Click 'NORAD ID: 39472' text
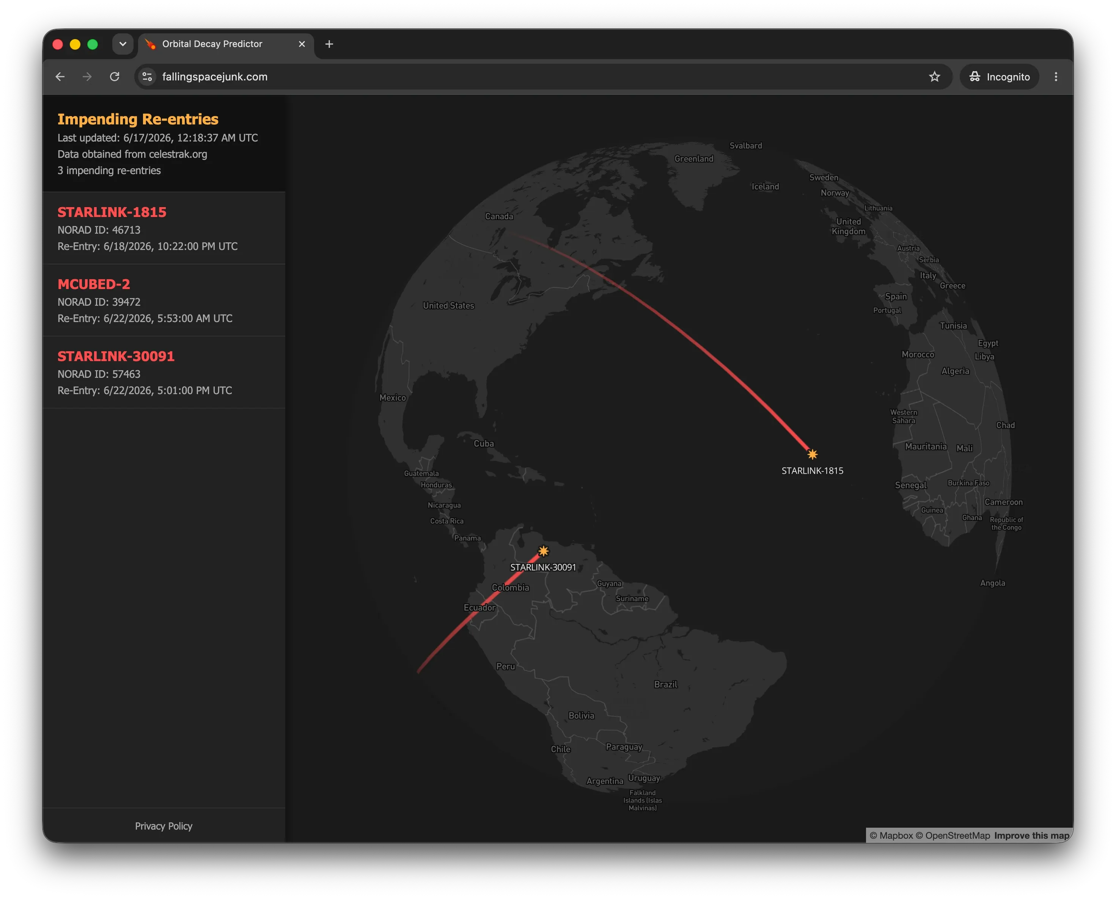The width and height of the screenshot is (1116, 899). (99, 302)
